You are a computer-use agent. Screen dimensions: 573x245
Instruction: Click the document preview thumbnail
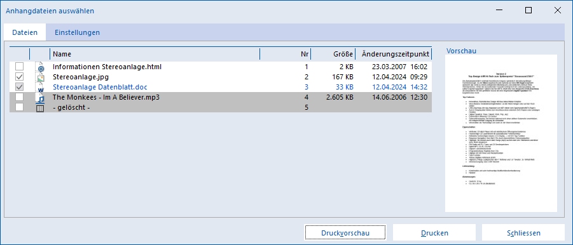click(x=501, y=133)
